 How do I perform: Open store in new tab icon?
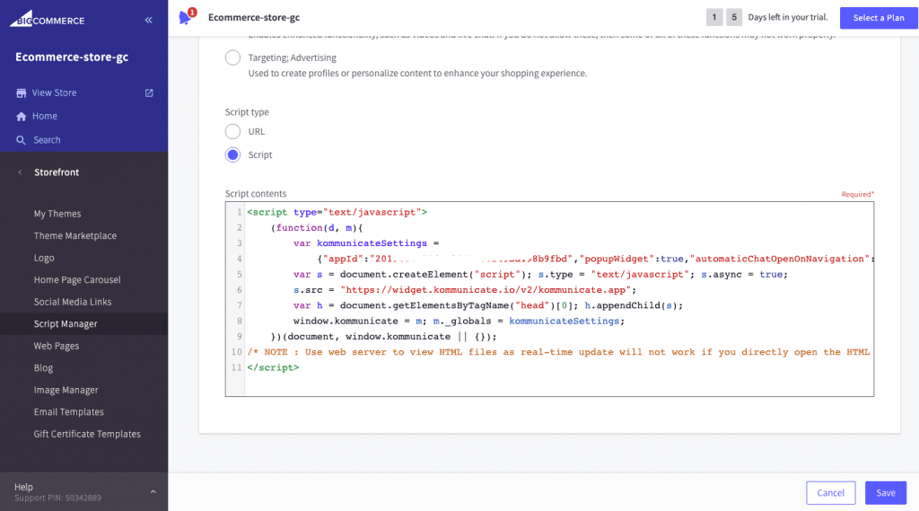(x=149, y=93)
